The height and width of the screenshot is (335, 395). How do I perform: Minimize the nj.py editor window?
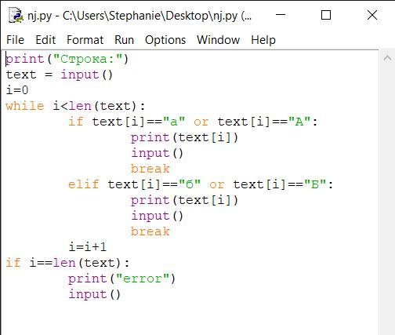281,15
